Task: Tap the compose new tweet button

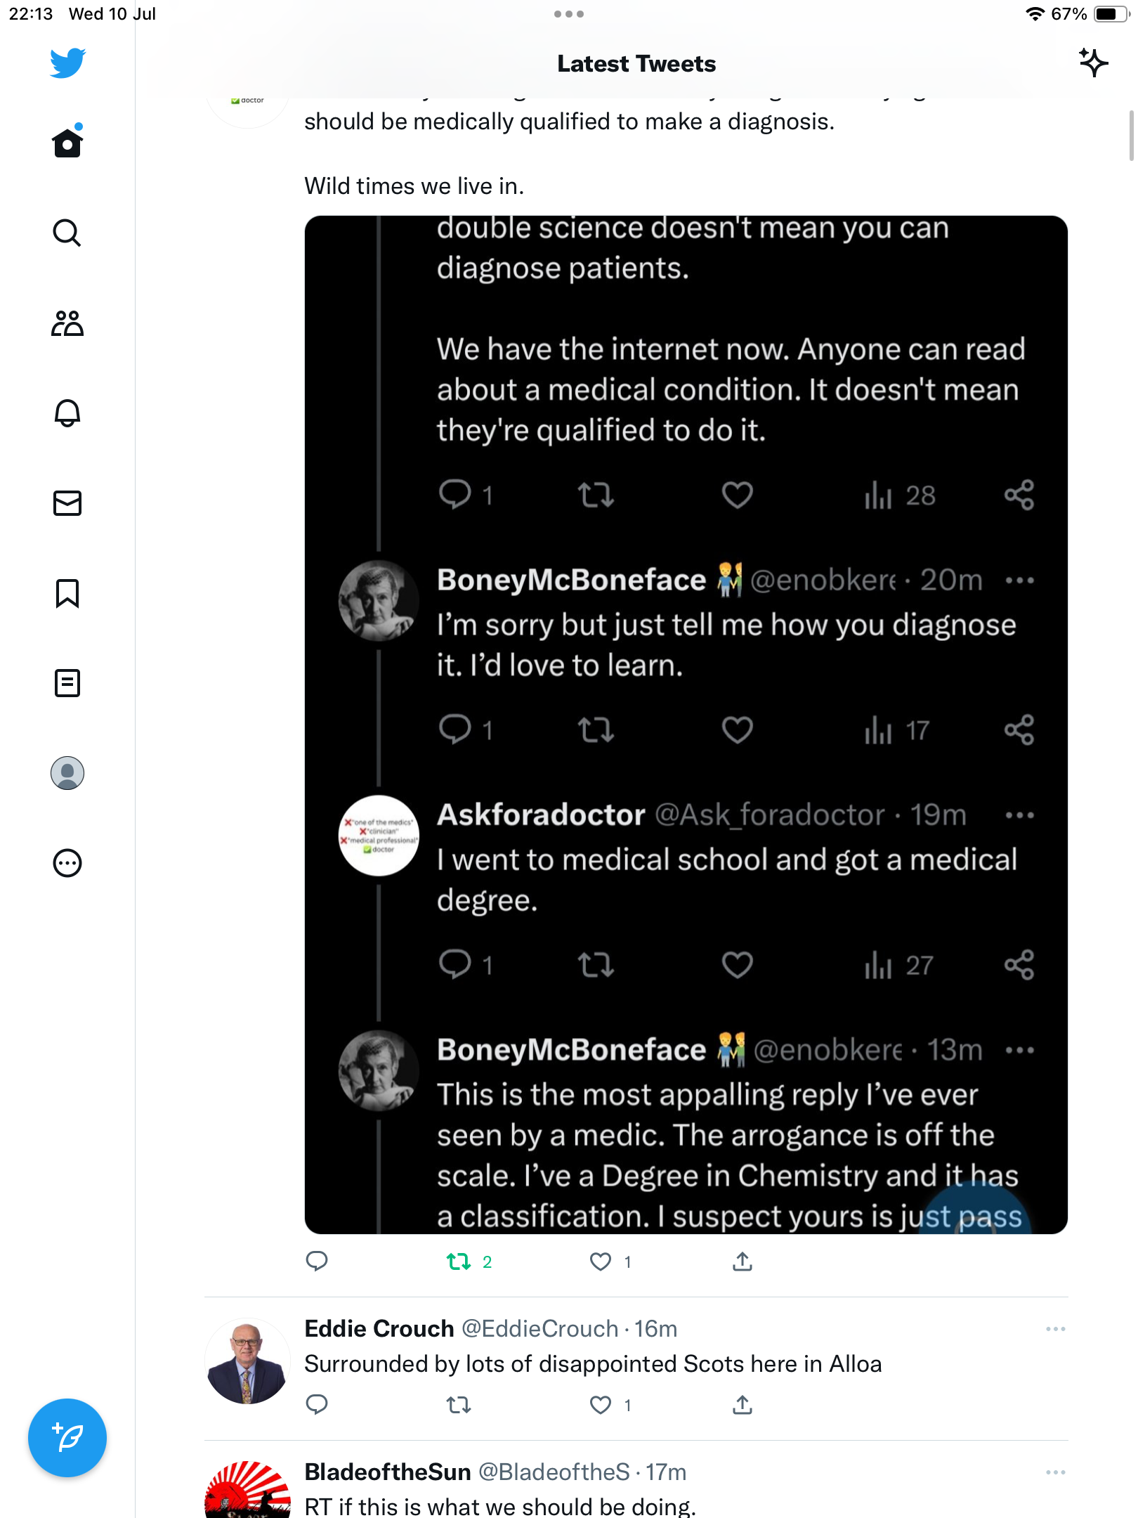Action: tap(67, 1438)
